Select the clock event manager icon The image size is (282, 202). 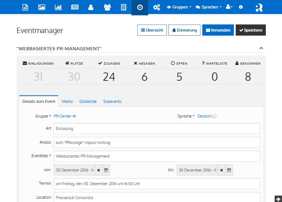coord(140,7)
